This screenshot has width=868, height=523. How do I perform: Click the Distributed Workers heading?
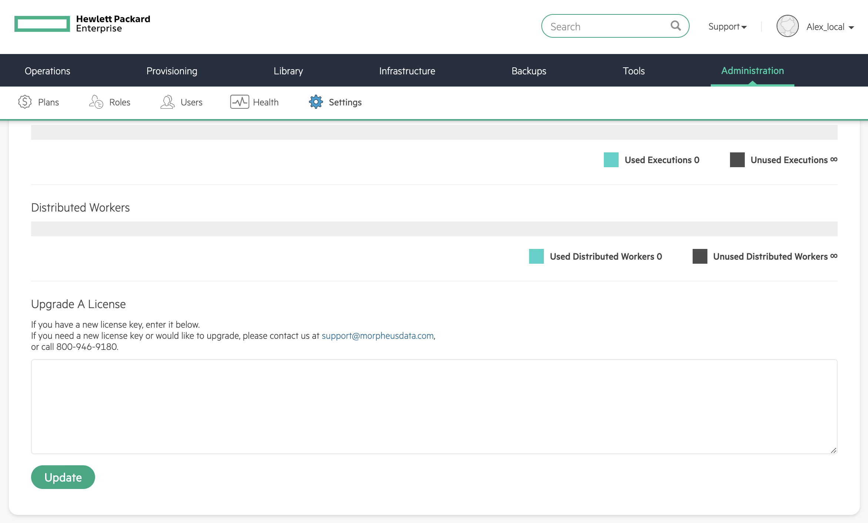[x=80, y=207]
